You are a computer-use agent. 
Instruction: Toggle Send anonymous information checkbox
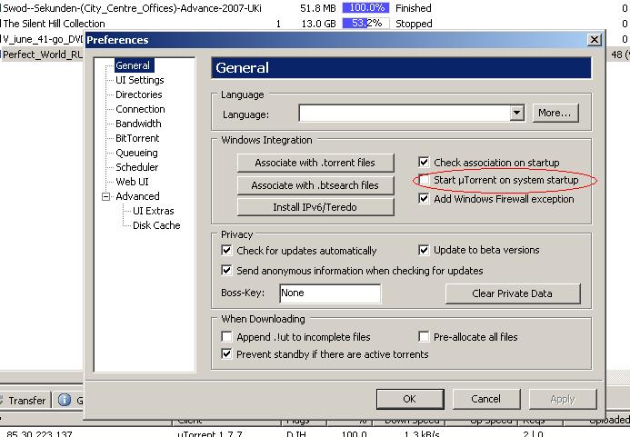click(226, 270)
